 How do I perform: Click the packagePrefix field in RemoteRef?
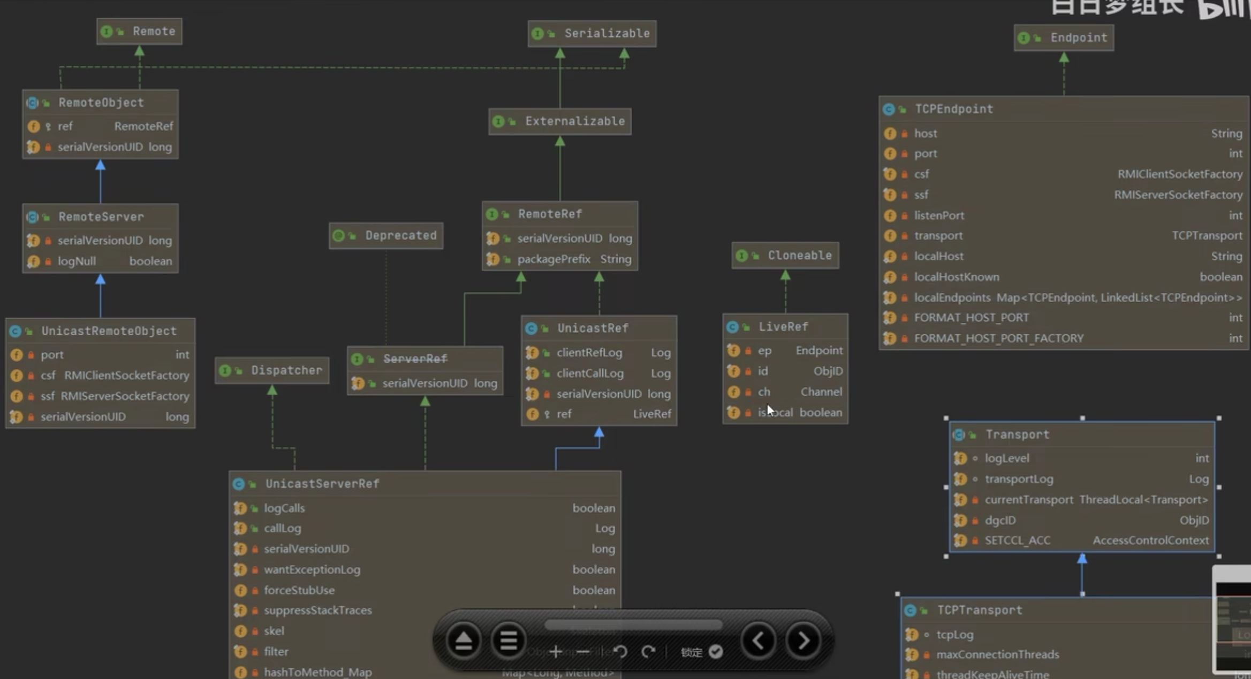click(x=560, y=259)
